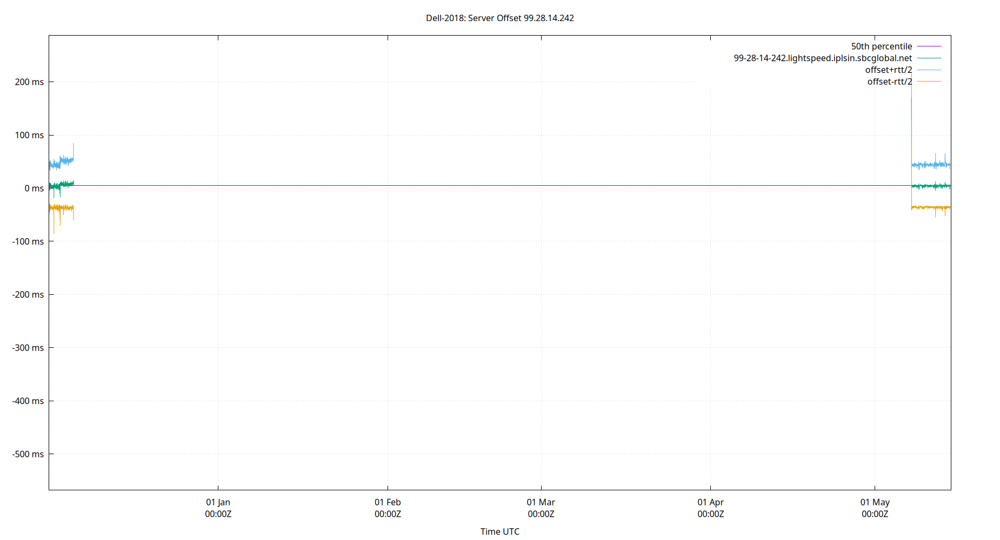
Task: Click the horizontal 50th percentile reference line
Action: click(x=486, y=185)
